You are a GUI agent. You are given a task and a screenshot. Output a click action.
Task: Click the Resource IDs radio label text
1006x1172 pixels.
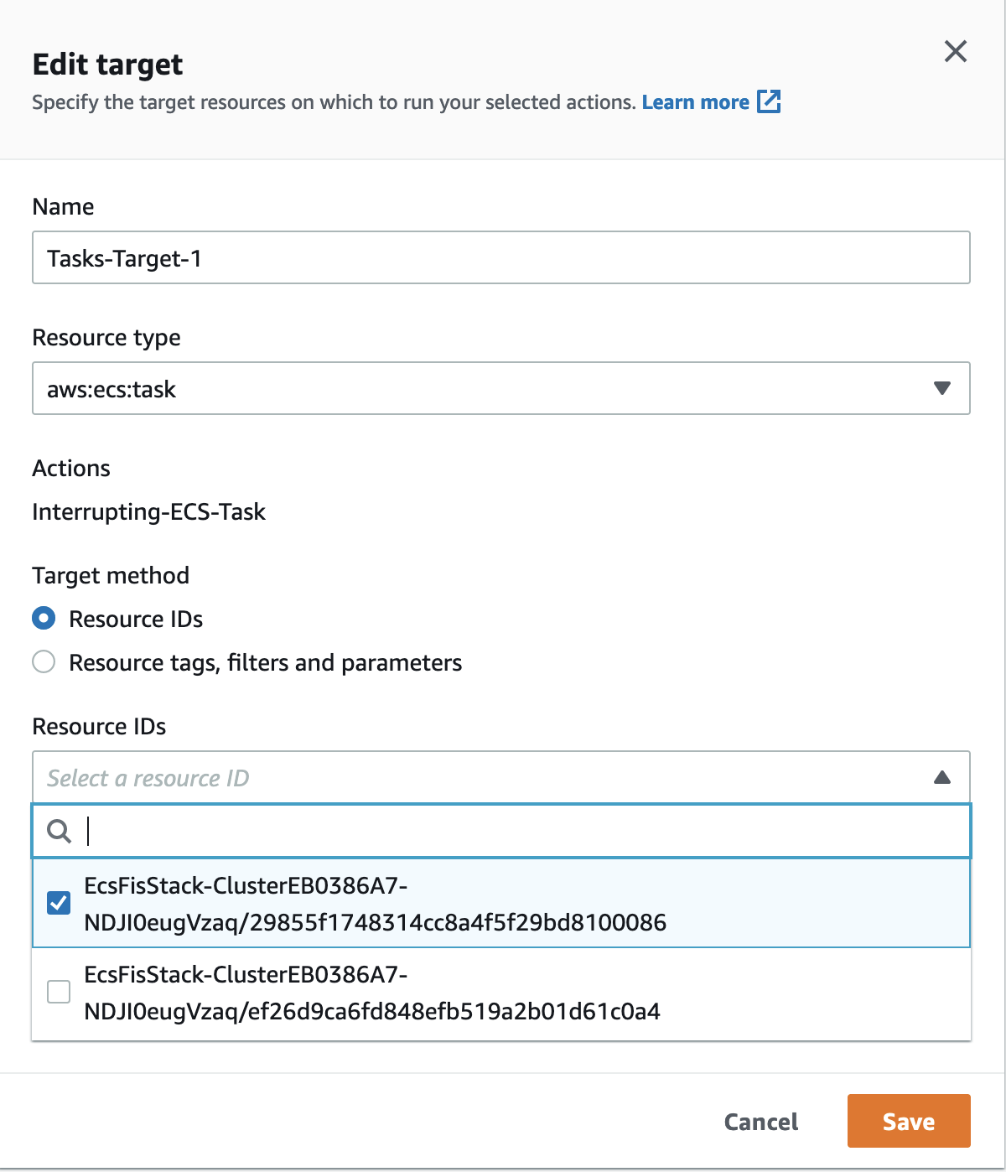[x=136, y=619]
